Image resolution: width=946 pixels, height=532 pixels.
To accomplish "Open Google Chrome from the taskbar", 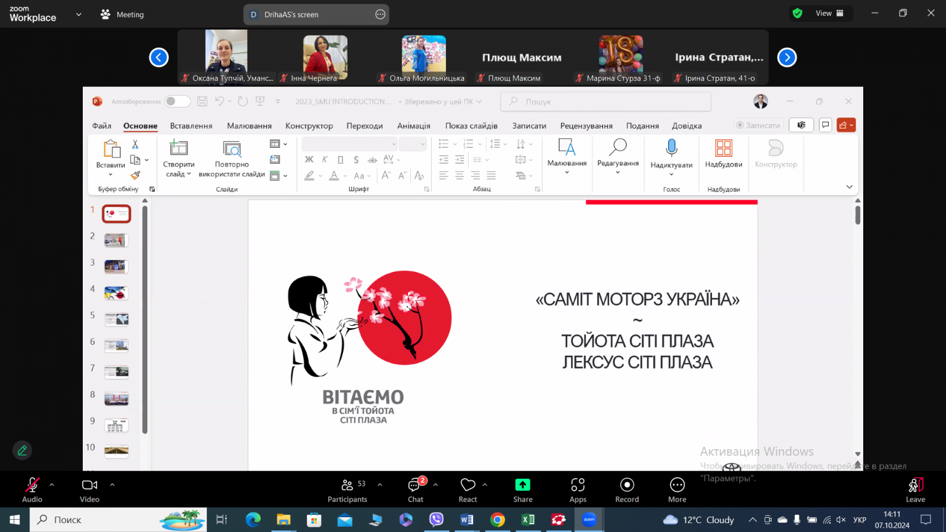I will click(x=498, y=520).
